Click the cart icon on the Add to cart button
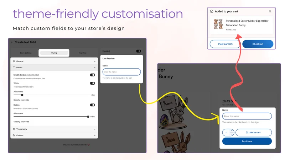This screenshot has width=285, height=160. coord(247,133)
